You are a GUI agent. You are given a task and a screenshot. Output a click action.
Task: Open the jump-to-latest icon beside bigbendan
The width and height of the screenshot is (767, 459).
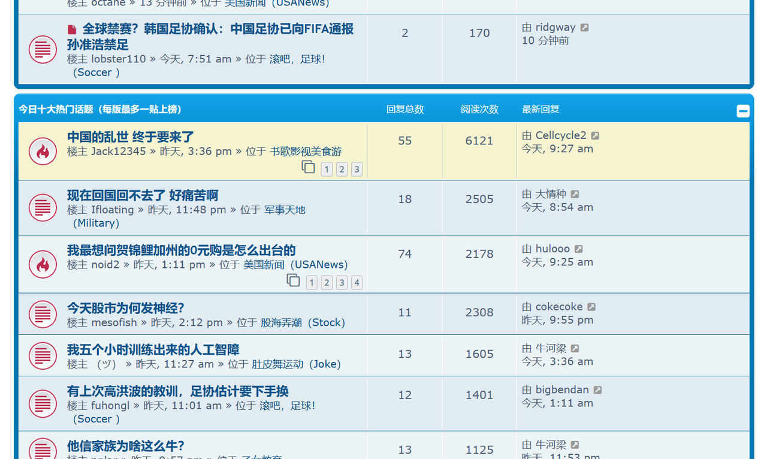pyautogui.click(x=597, y=390)
